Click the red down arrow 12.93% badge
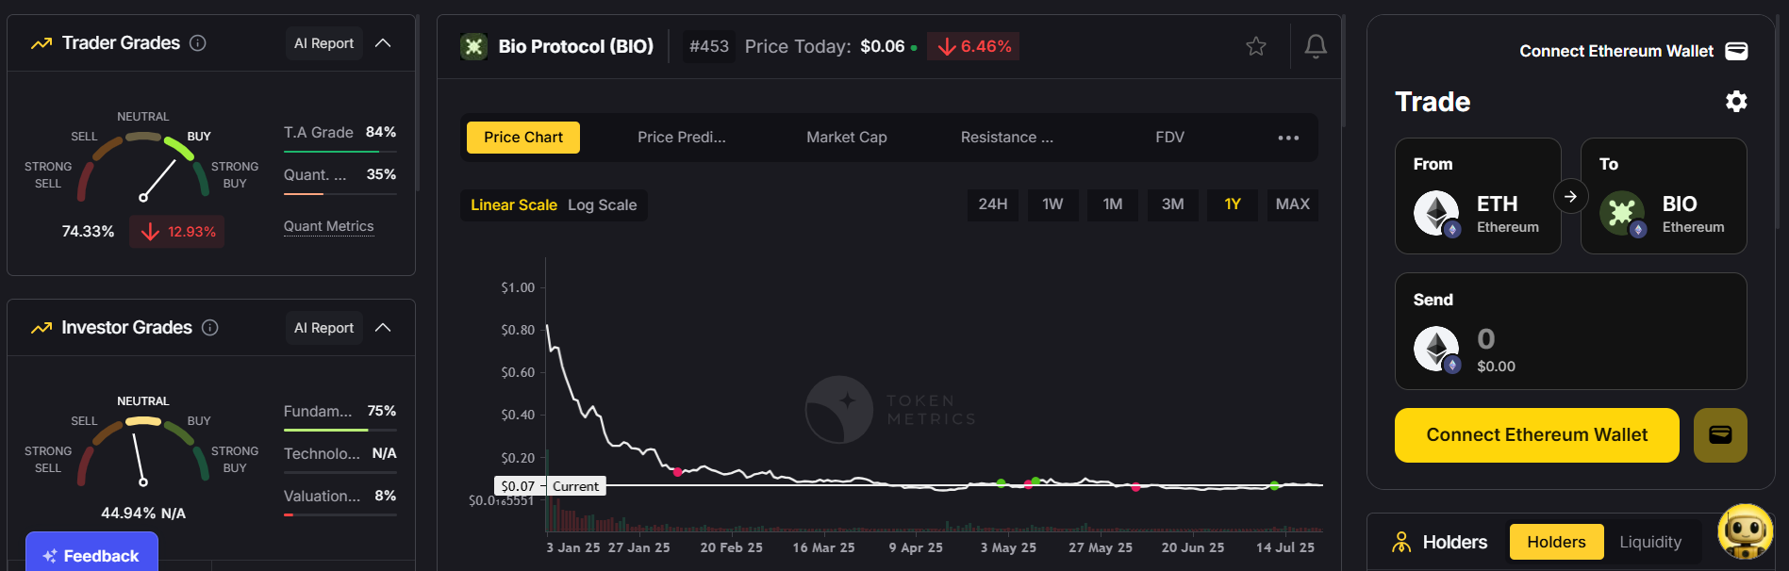The height and width of the screenshot is (571, 1789). 177,232
